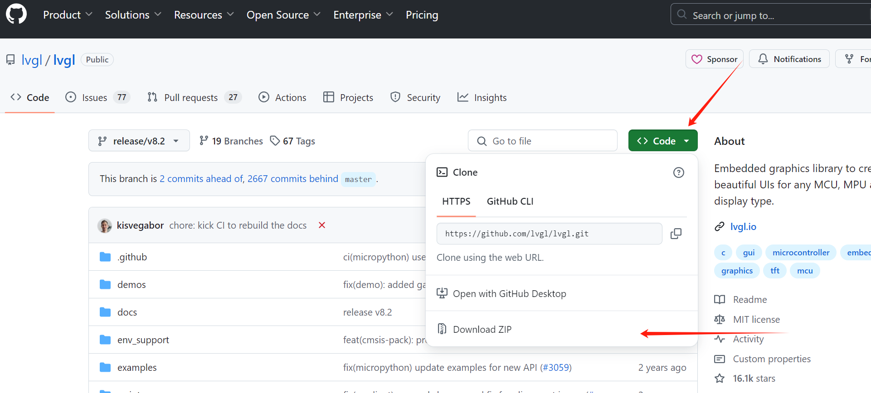Click the star icon next to 16.1k stars
The width and height of the screenshot is (871, 393).
(720, 379)
